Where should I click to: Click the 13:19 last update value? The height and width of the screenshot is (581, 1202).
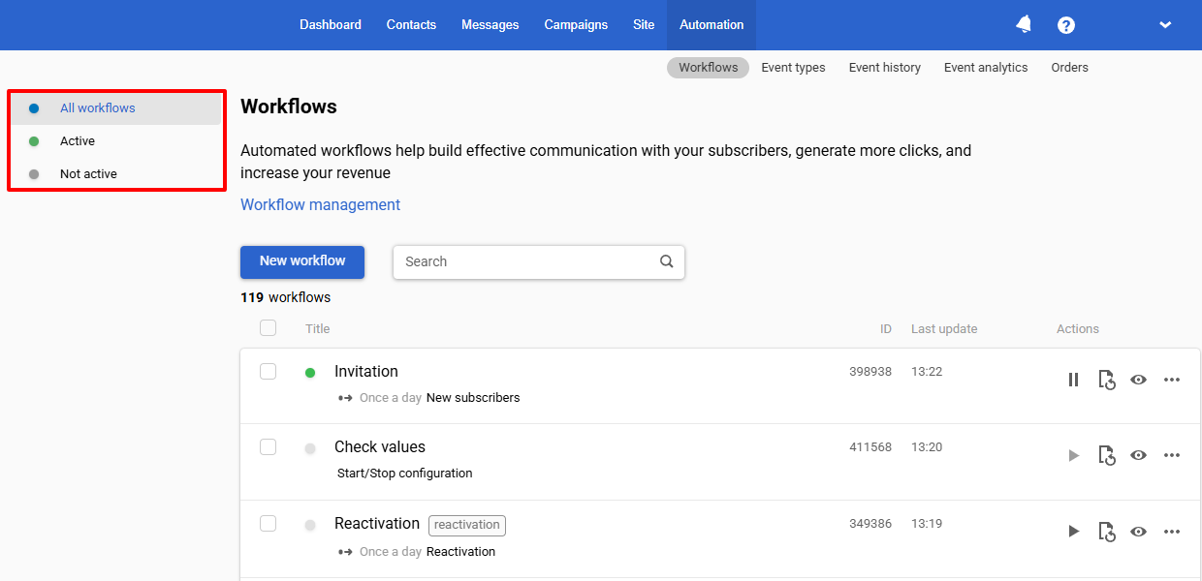[x=927, y=524]
